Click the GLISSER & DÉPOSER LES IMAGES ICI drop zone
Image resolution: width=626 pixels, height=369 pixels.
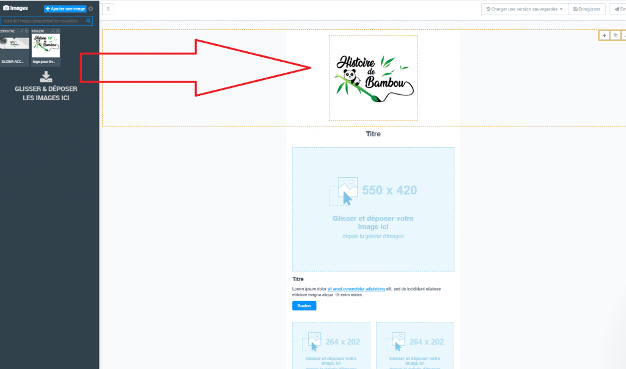46,93
